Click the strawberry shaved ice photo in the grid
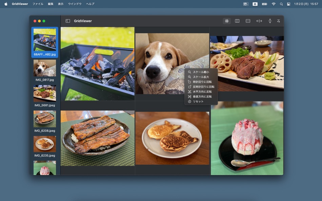 pos(247,138)
